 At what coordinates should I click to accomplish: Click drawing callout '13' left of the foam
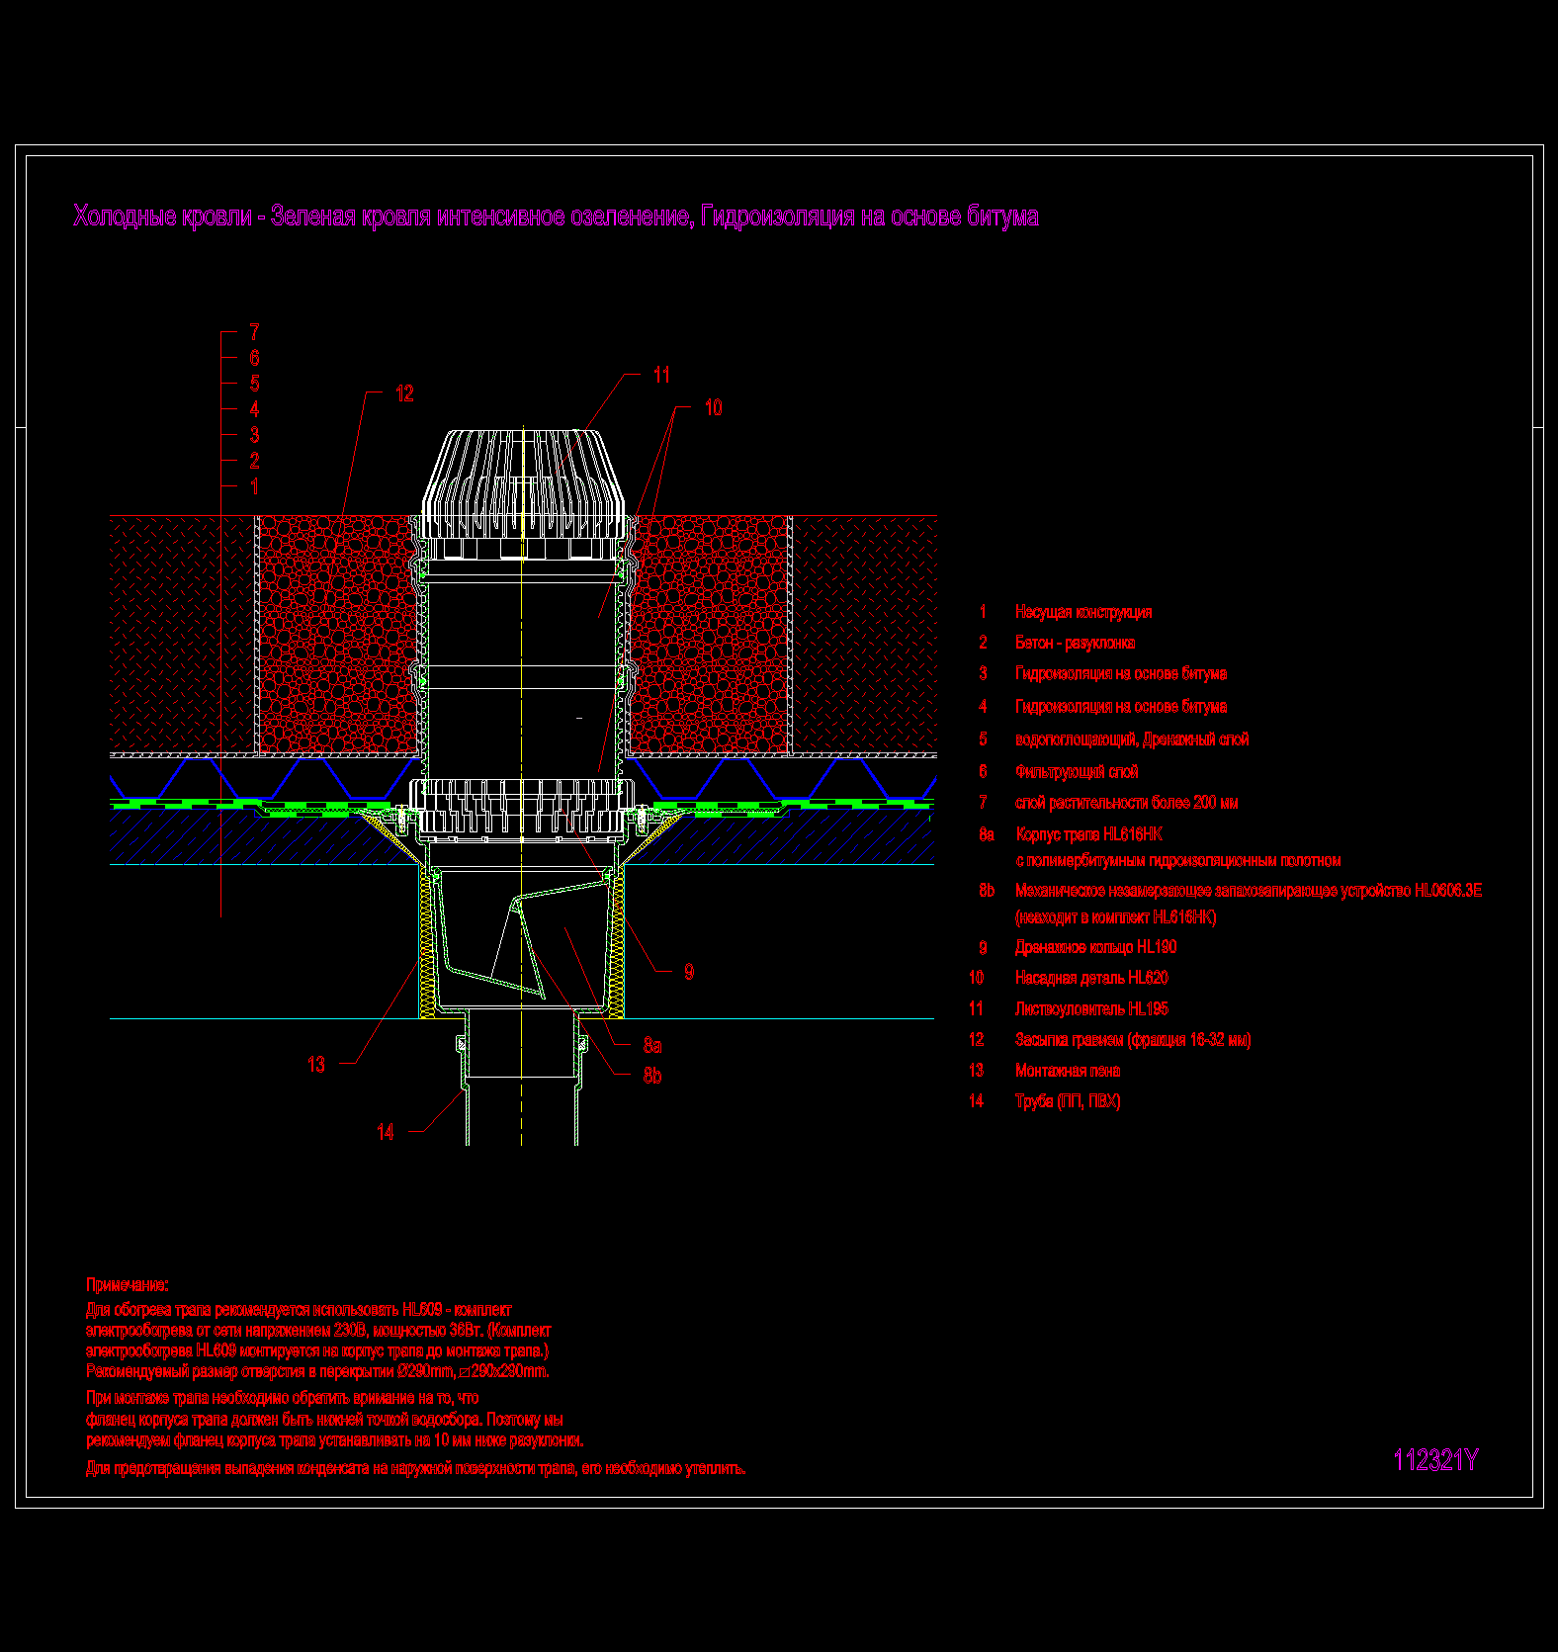316,1064
